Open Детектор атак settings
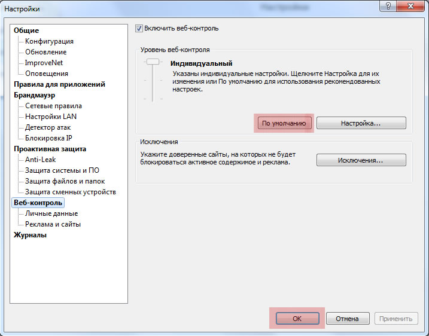This screenshot has height=336, width=429. click(49, 127)
